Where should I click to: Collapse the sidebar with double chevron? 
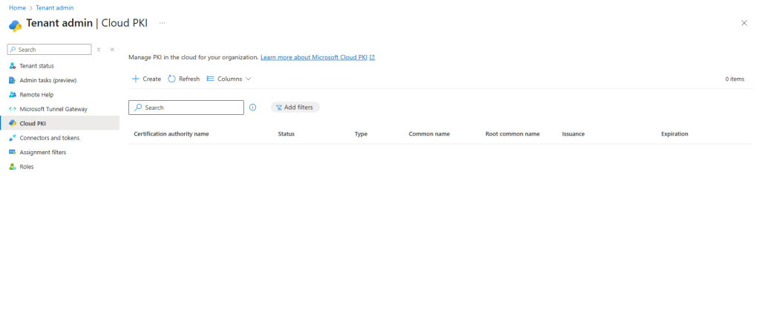coord(112,50)
